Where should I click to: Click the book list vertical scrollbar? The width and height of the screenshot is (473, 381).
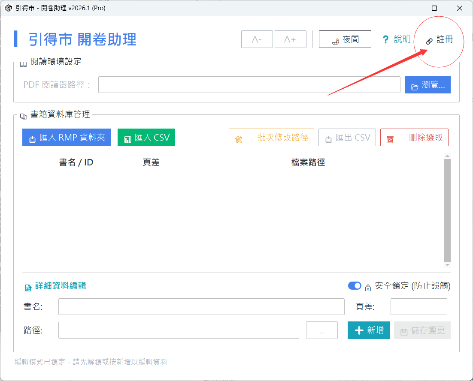coord(447,210)
